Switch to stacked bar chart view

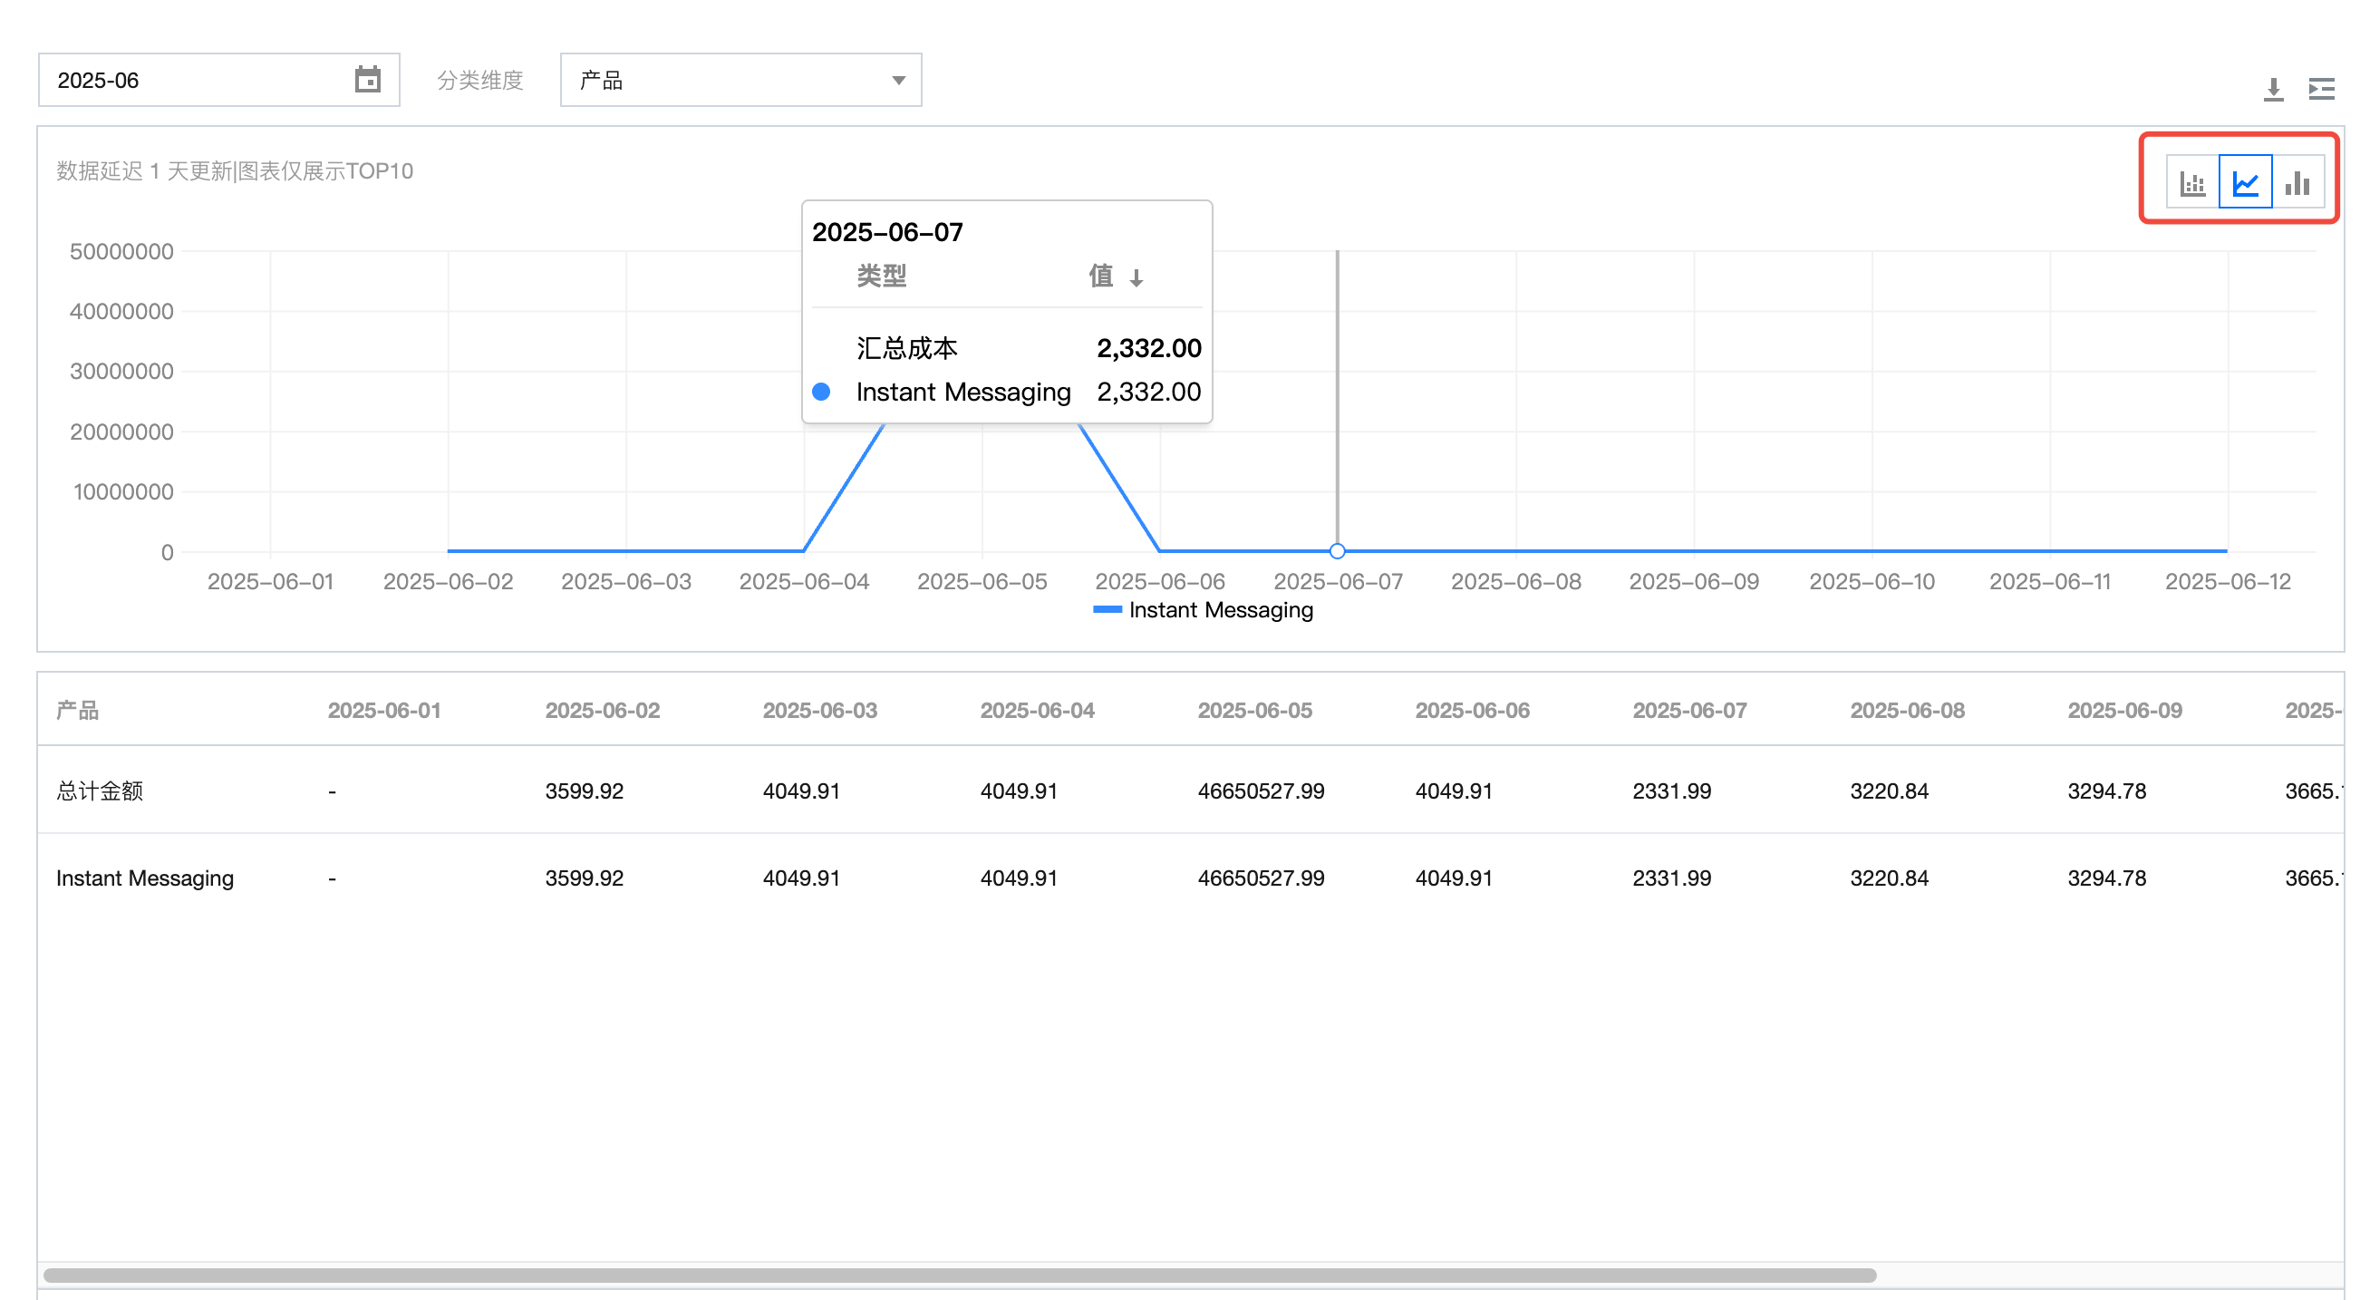pos(2192,182)
